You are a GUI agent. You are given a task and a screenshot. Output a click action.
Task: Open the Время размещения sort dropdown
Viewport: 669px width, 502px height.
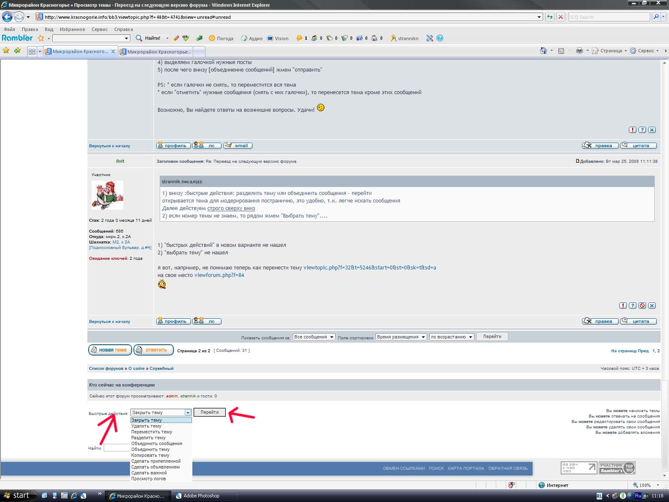[401, 337]
